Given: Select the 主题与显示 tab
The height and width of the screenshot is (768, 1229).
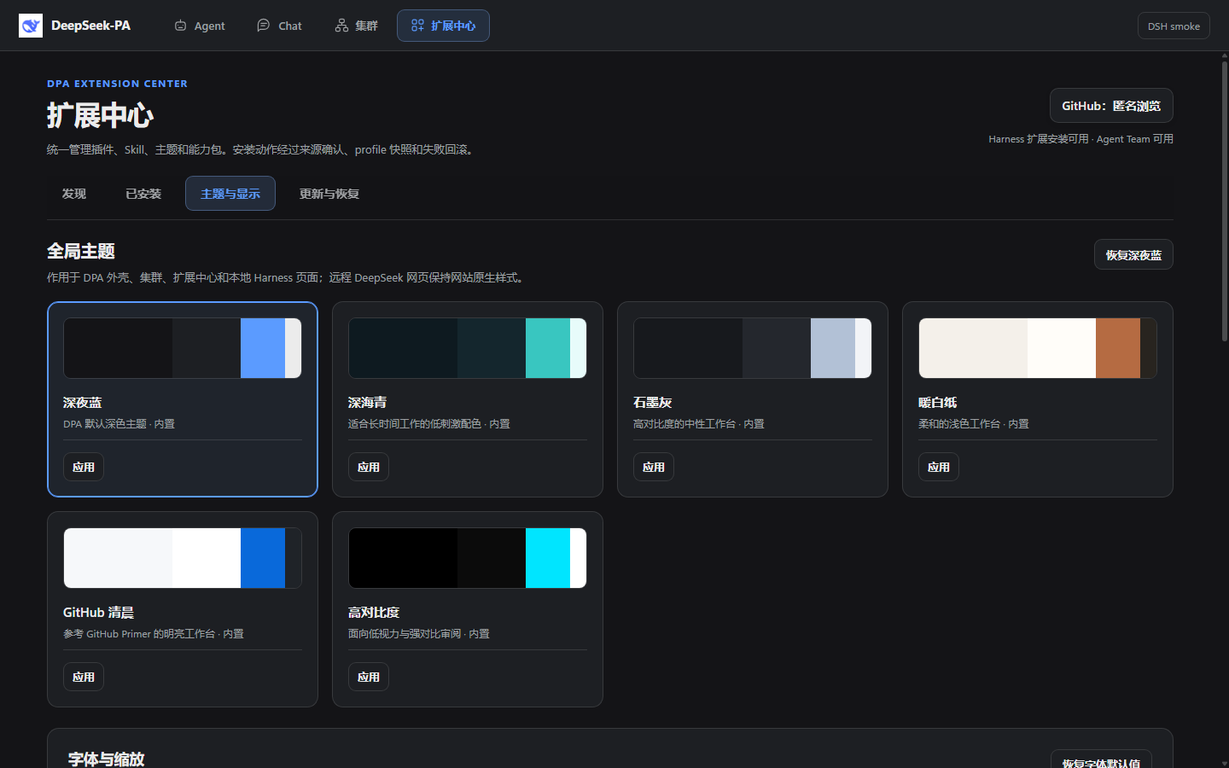Looking at the screenshot, I should [x=230, y=194].
